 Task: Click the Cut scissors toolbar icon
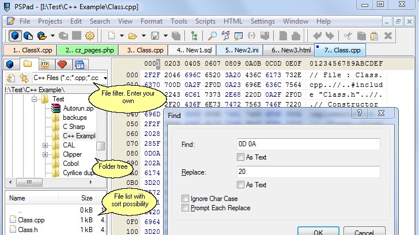pyautogui.click(x=348, y=36)
